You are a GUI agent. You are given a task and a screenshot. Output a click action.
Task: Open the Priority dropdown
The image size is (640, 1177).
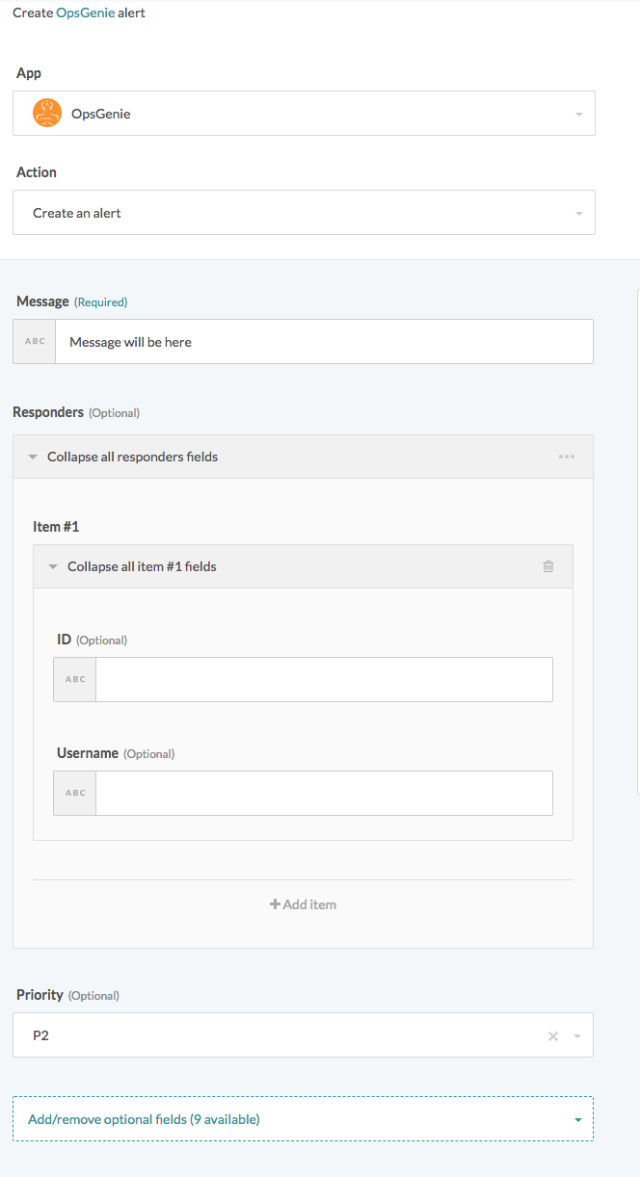click(577, 1035)
